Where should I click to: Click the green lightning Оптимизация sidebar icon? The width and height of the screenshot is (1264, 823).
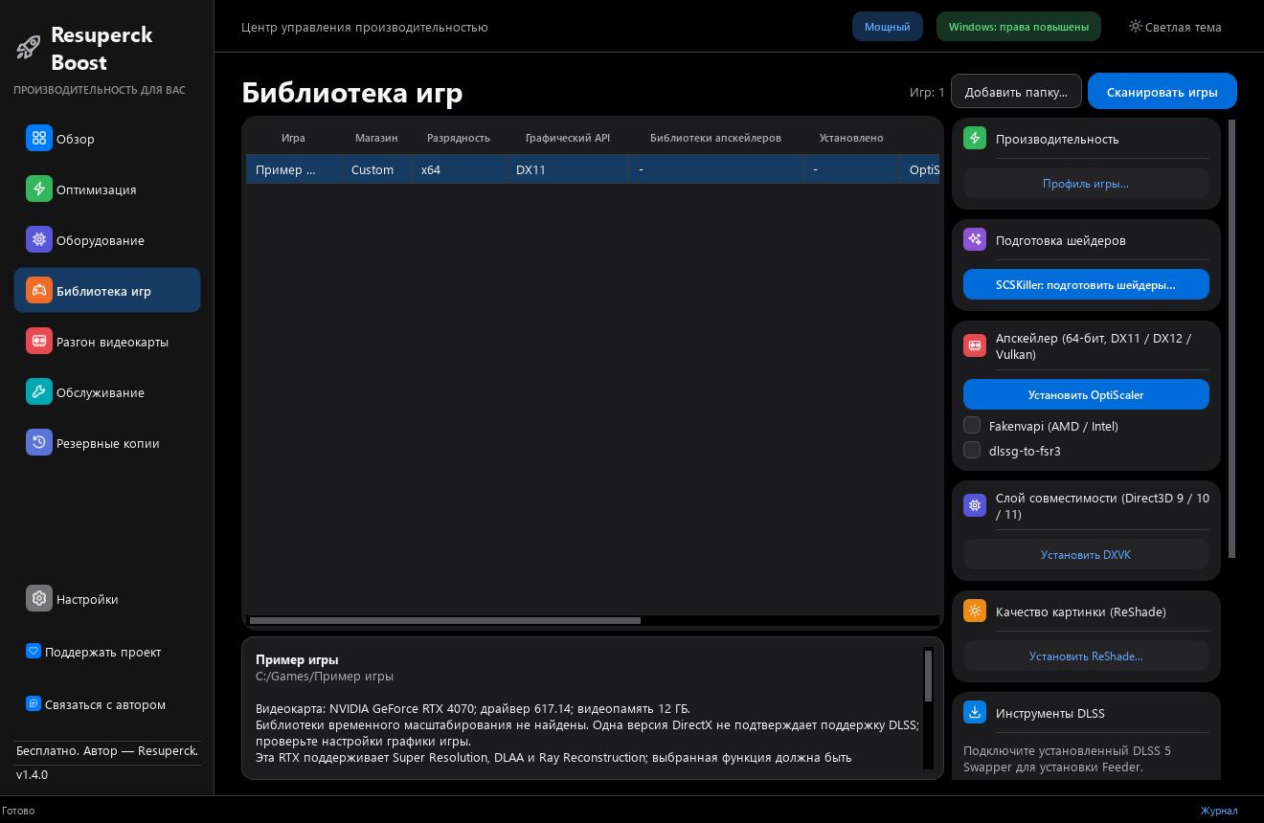click(x=39, y=189)
